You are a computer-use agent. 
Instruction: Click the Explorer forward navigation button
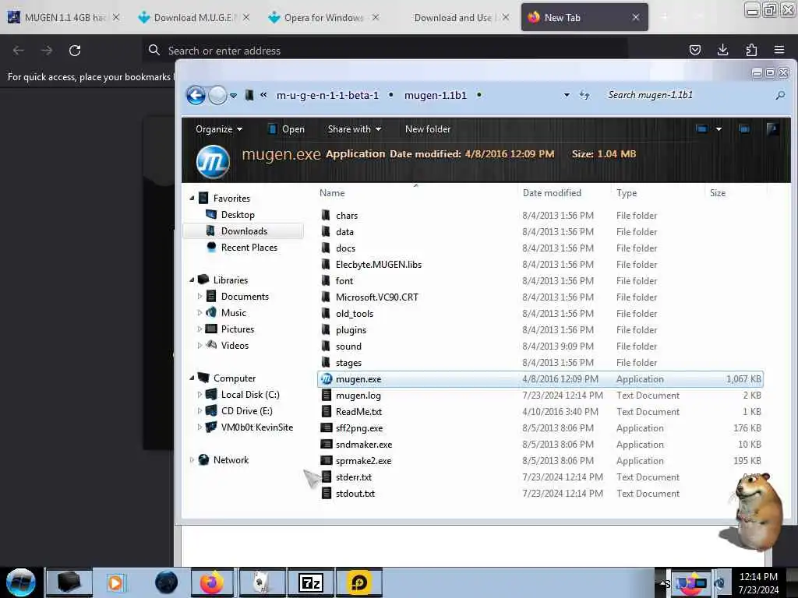click(218, 95)
